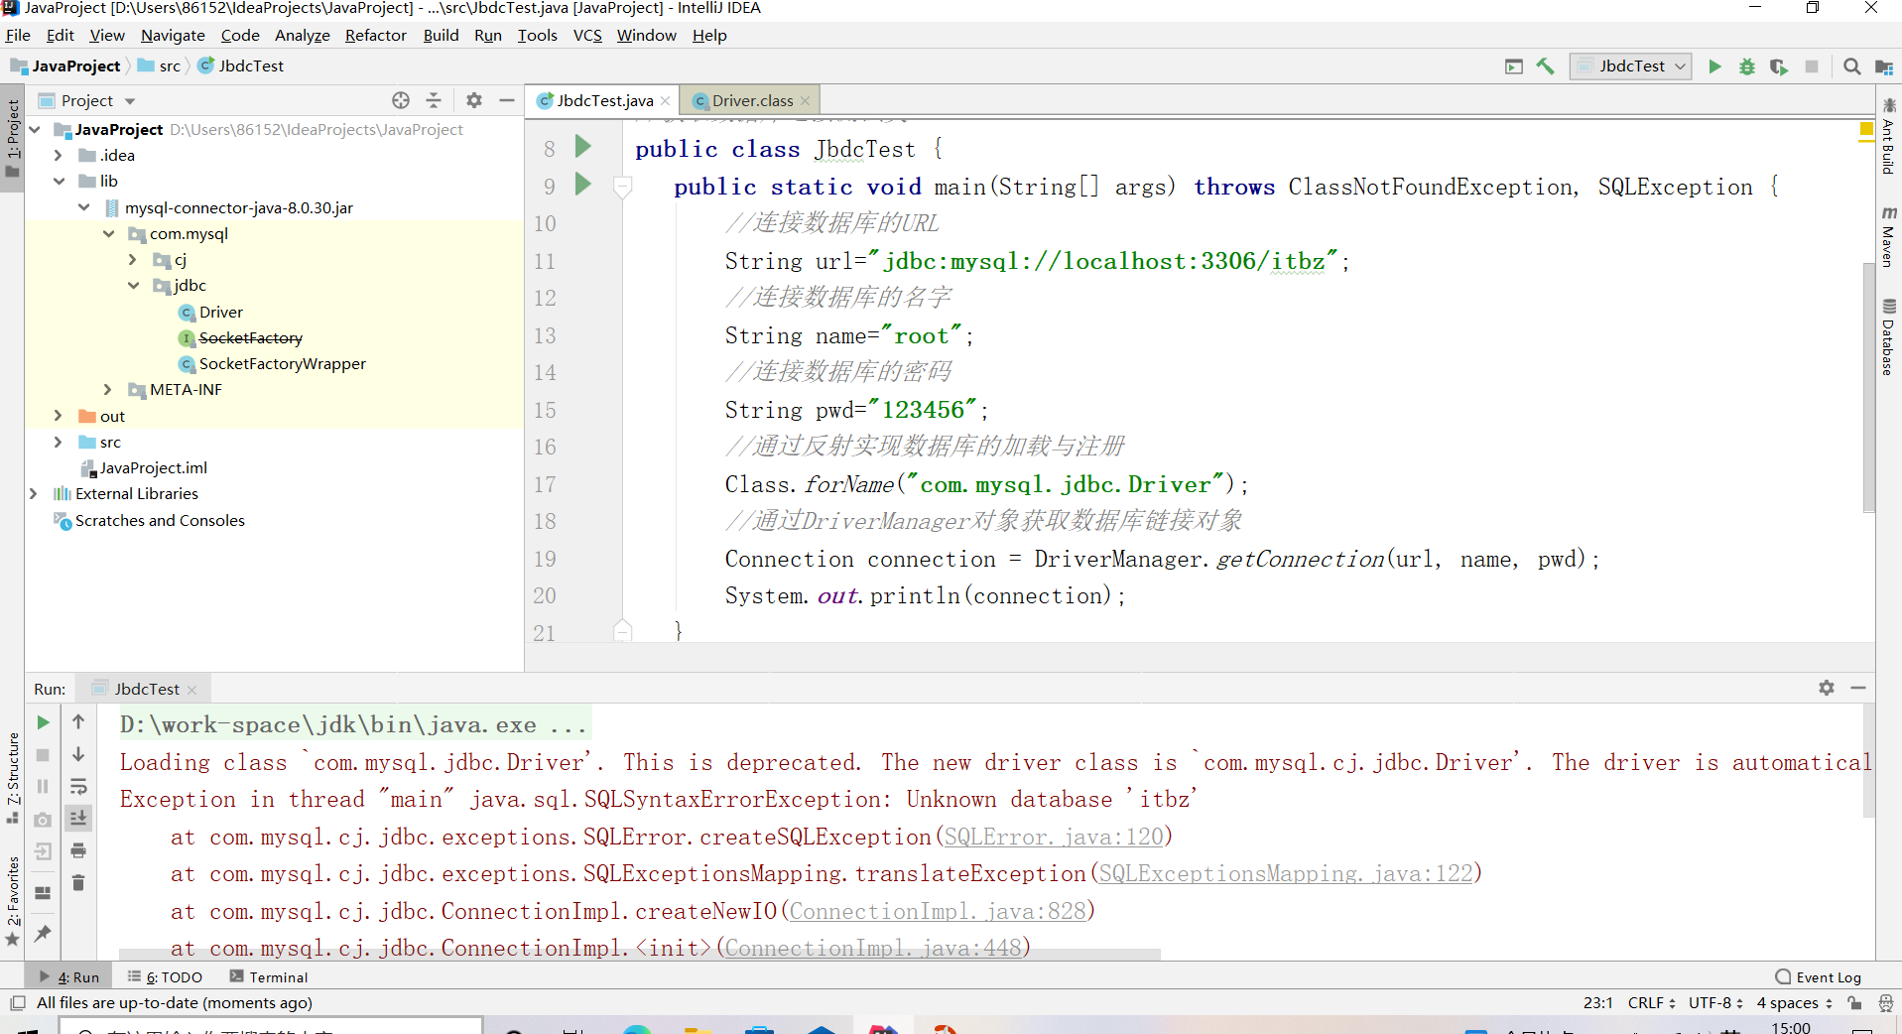
Task: Start debugging with the bug icon
Action: pyautogui.click(x=1747, y=66)
